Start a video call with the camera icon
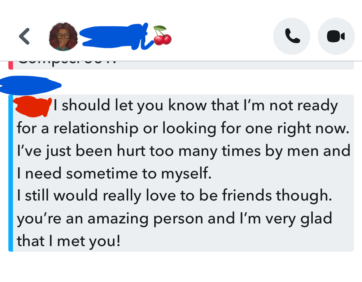This screenshot has width=362, height=282. pyautogui.click(x=336, y=36)
